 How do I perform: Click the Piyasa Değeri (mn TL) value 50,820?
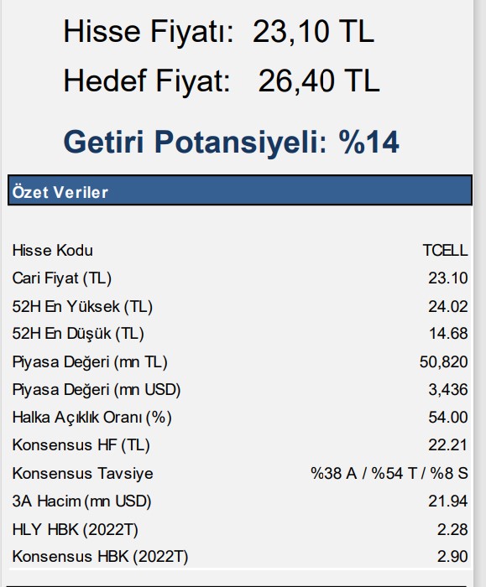pyautogui.click(x=444, y=362)
